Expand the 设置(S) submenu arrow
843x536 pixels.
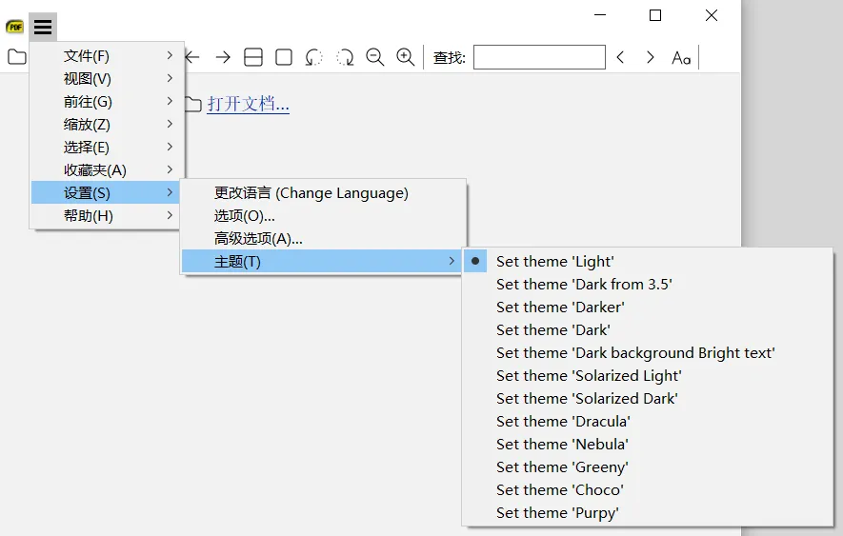(x=170, y=192)
